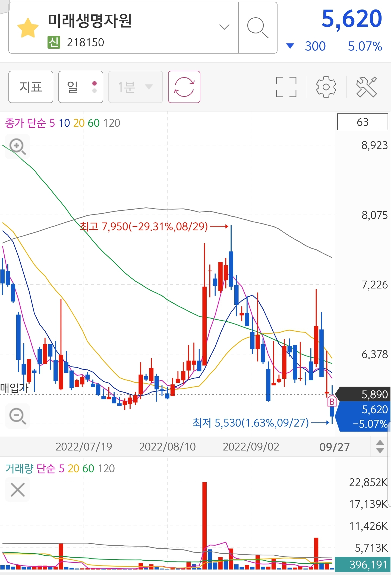Toggle the 60-day moving average line

[x=94, y=123]
